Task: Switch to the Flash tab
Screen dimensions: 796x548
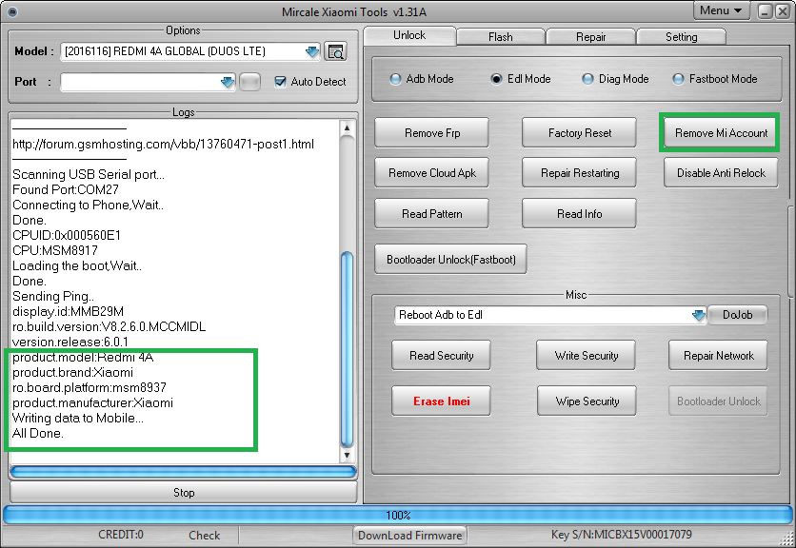Action: point(501,37)
